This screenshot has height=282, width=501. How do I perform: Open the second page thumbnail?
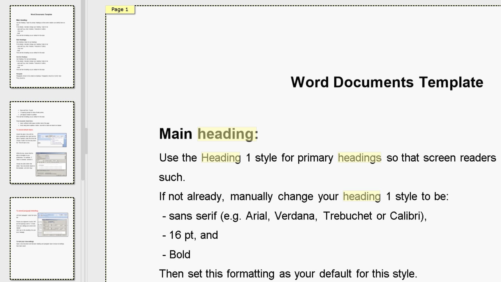coord(42,142)
